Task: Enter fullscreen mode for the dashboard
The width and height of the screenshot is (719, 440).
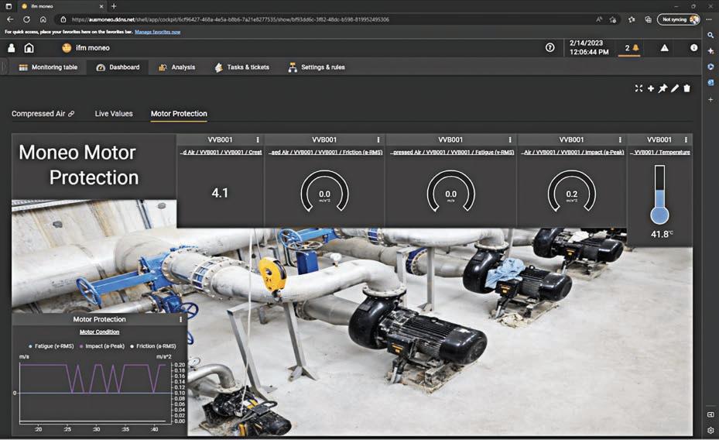Action: click(x=639, y=89)
